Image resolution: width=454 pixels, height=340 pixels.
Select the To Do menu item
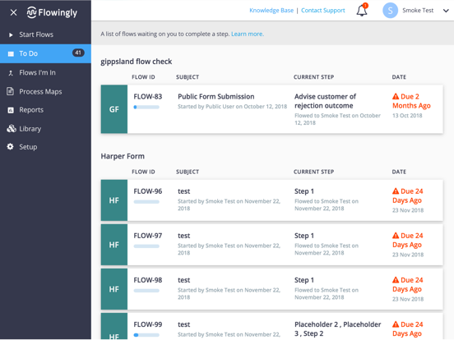(x=45, y=53)
